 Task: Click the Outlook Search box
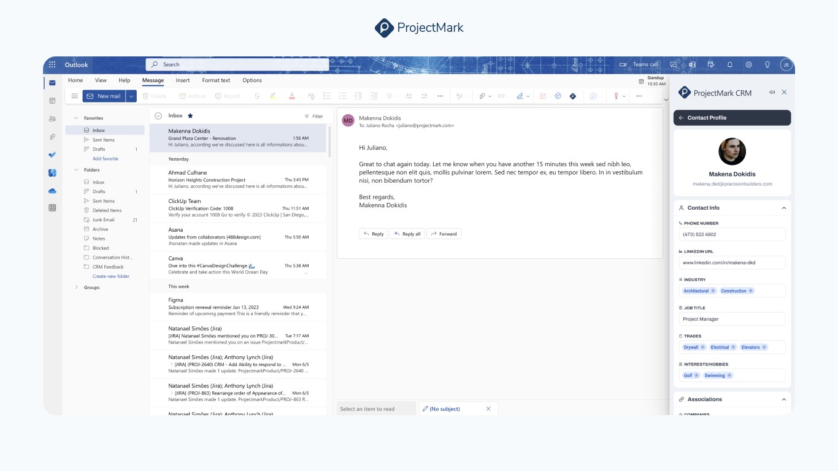pyautogui.click(x=237, y=64)
